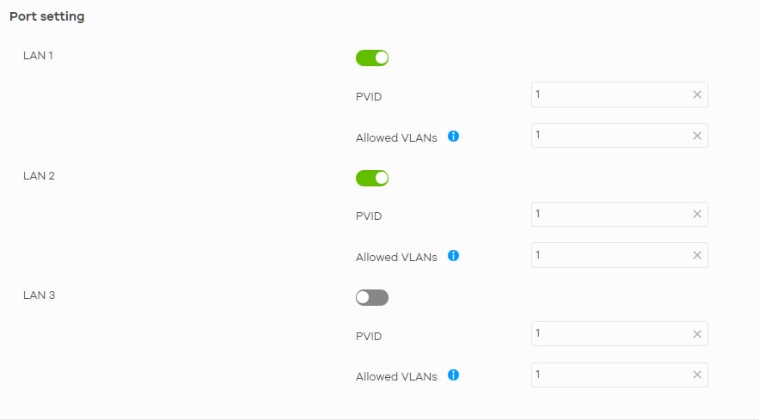This screenshot has height=420, width=759.
Task: Turn off the LAN 2 port switch
Action: coord(372,178)
